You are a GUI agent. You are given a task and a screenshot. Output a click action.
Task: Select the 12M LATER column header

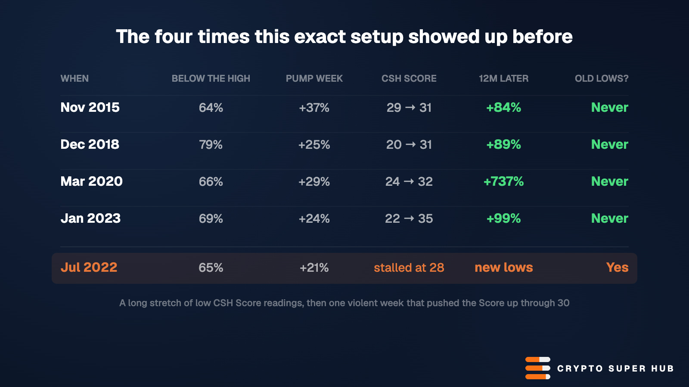point(504,79)
